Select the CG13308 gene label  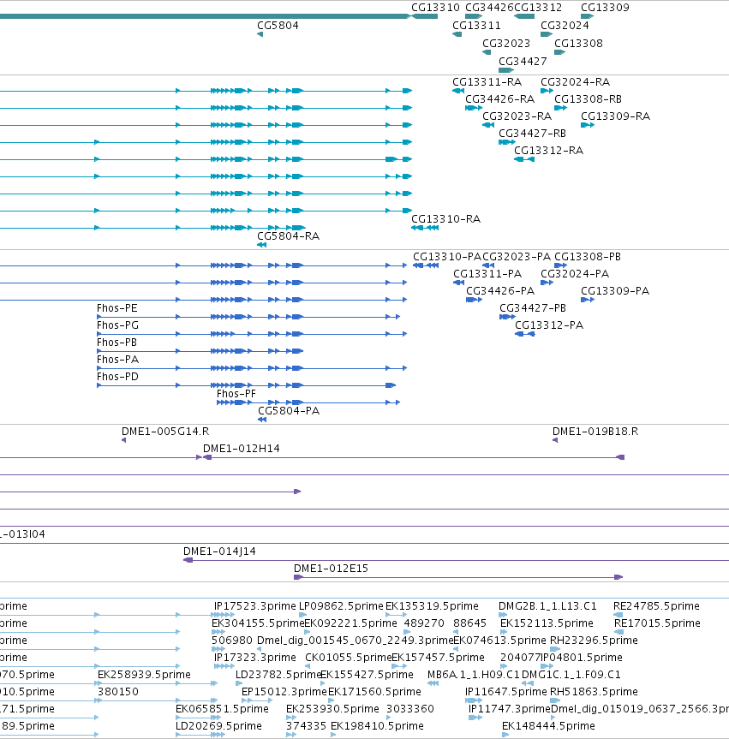(x=578, y=44)
